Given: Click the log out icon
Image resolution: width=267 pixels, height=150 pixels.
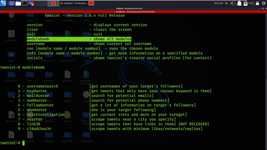Looking at the screenshot, I should tap(264, 3).
